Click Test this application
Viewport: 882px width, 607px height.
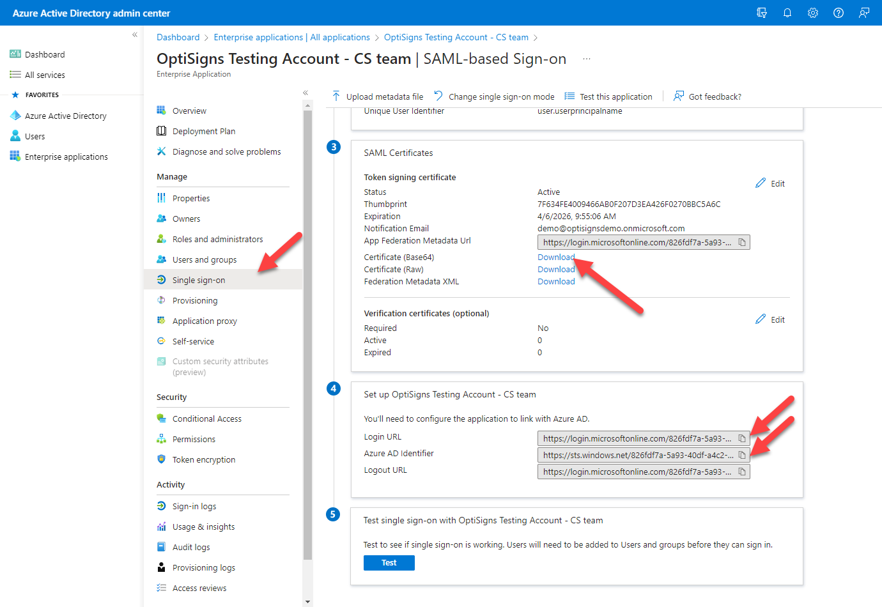(608, 96)
